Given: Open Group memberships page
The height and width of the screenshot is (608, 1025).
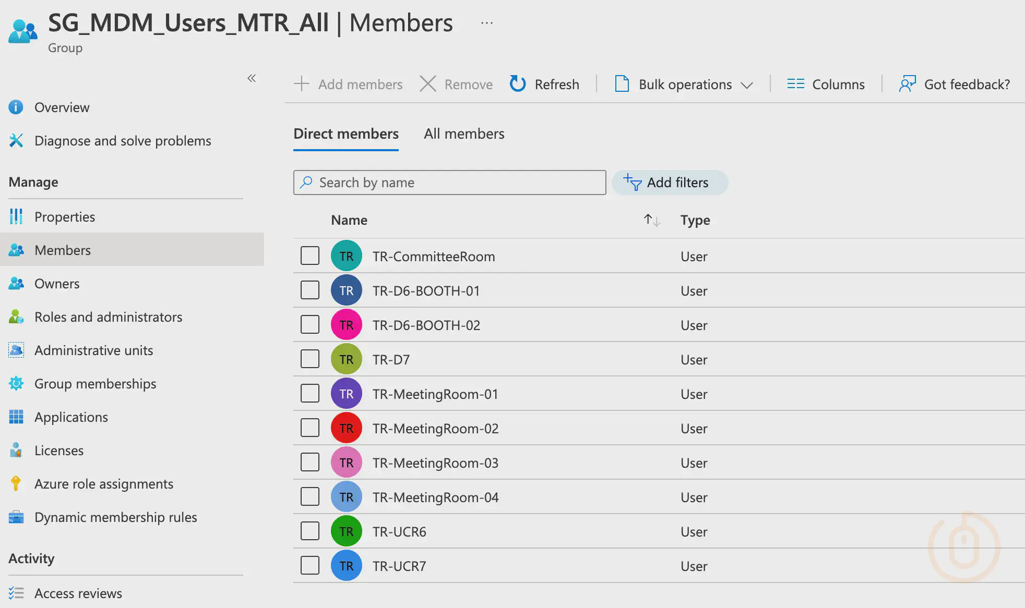Looking at the screenshot, I should click(96, 384).
